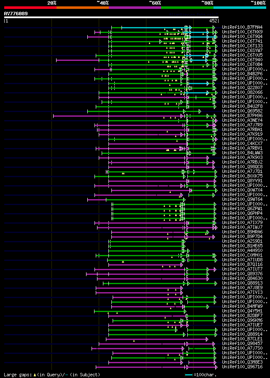
Task: Select hit UniRef100_Q4Y5H1
Action: 242,311
